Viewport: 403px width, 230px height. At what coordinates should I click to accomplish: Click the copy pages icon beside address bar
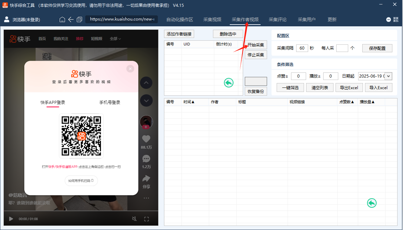[x=79, y=19]
